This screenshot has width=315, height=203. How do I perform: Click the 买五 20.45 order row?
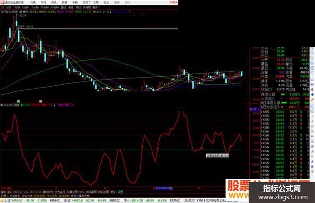point(285,55)
